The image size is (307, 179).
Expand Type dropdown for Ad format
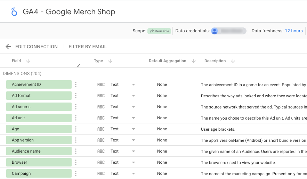(133, 96)
